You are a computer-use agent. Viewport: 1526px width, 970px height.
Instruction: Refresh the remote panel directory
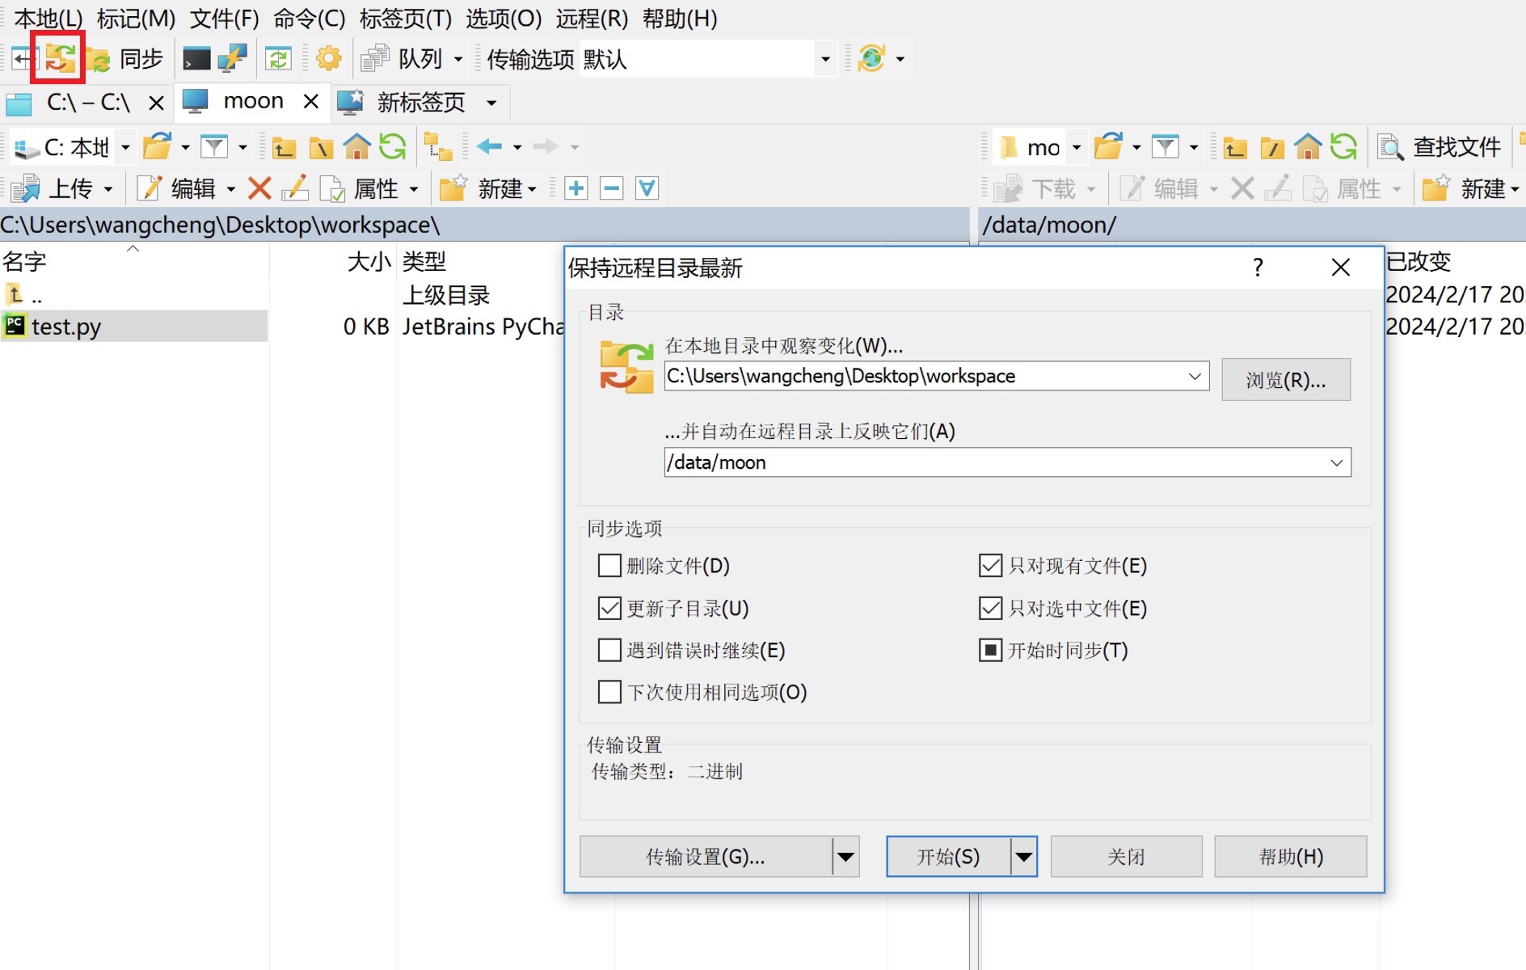[x=1343, y=147]
